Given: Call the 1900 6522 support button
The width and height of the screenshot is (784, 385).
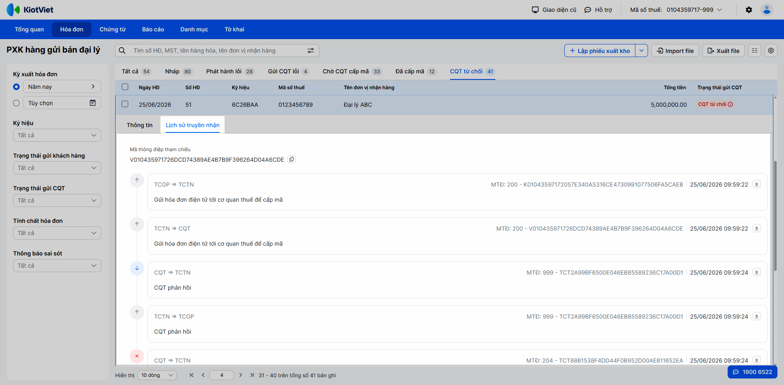Looking at the screenshot, I should click(753, 372).
